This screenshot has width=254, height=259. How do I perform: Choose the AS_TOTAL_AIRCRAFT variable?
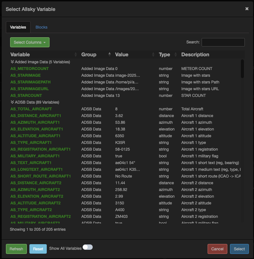[x=31, y=109]
